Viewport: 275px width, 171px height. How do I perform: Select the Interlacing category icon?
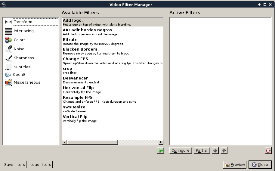[x=8, y=31]
